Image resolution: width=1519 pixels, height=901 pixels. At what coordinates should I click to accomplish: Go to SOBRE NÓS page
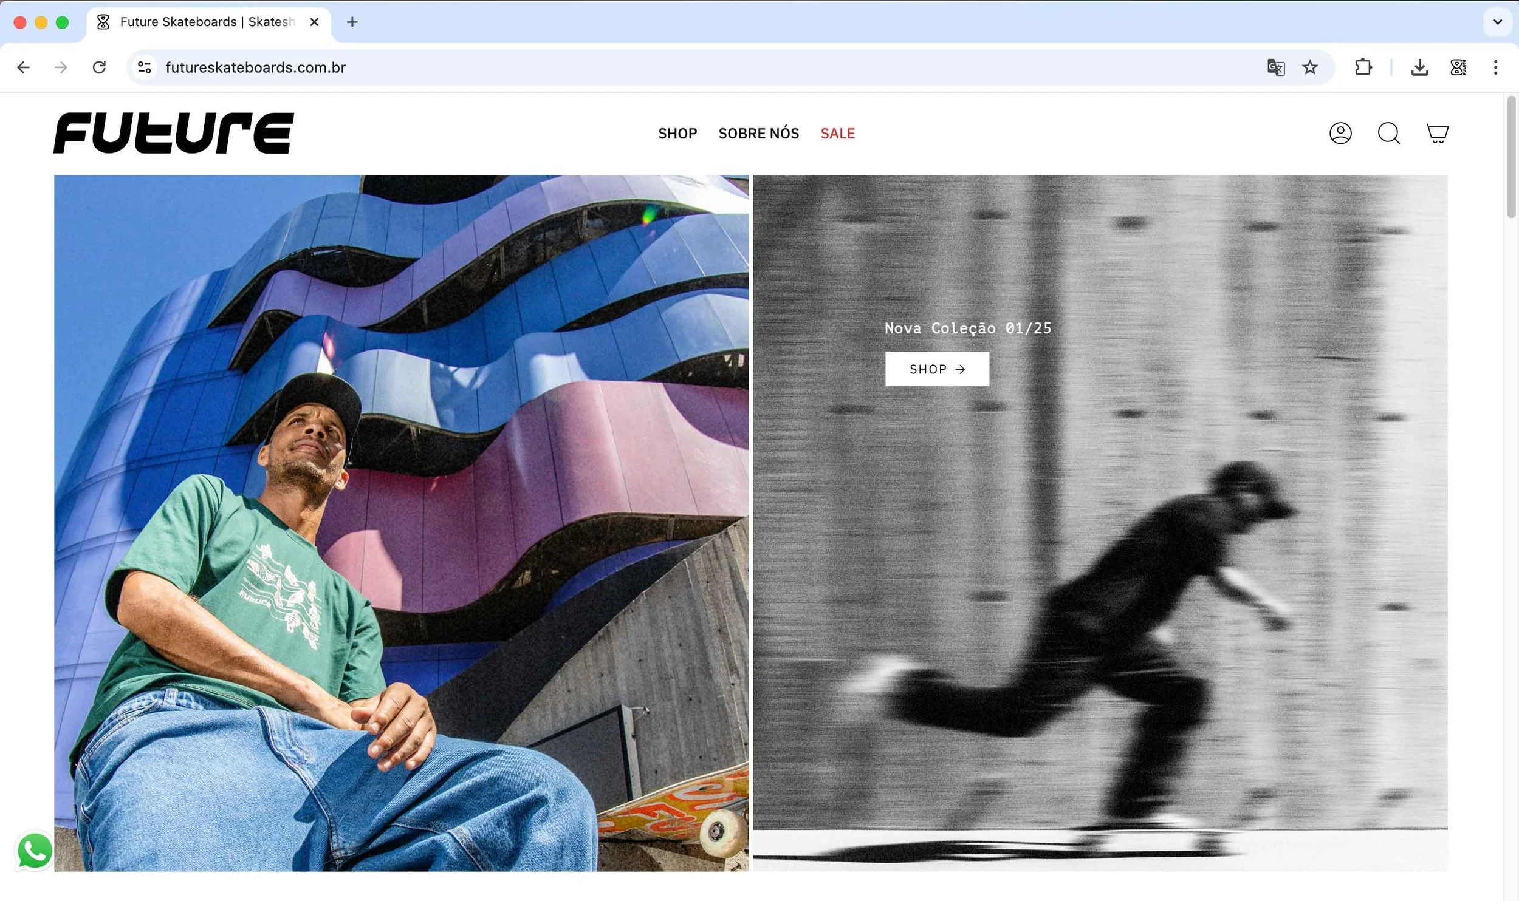point(758,134)
